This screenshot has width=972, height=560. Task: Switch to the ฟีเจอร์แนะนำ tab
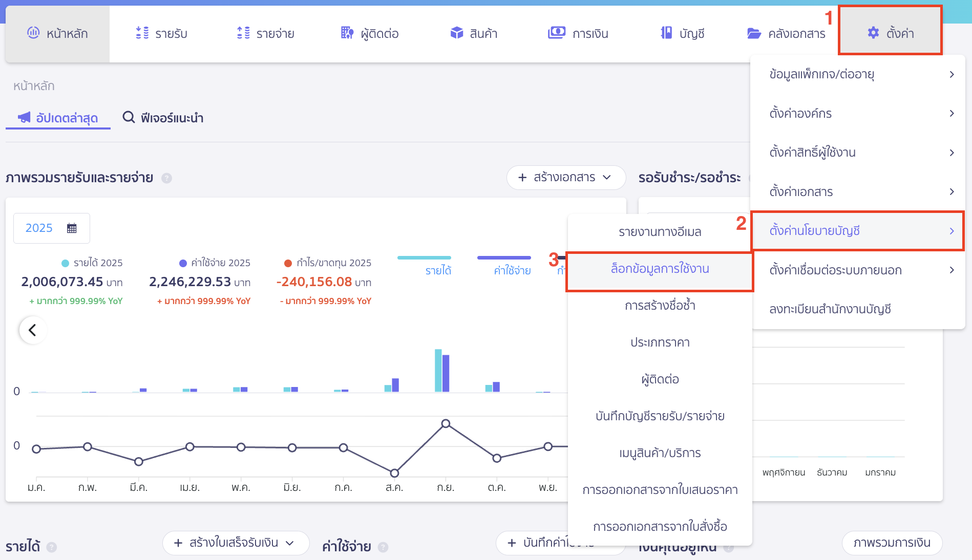(163, 118)
